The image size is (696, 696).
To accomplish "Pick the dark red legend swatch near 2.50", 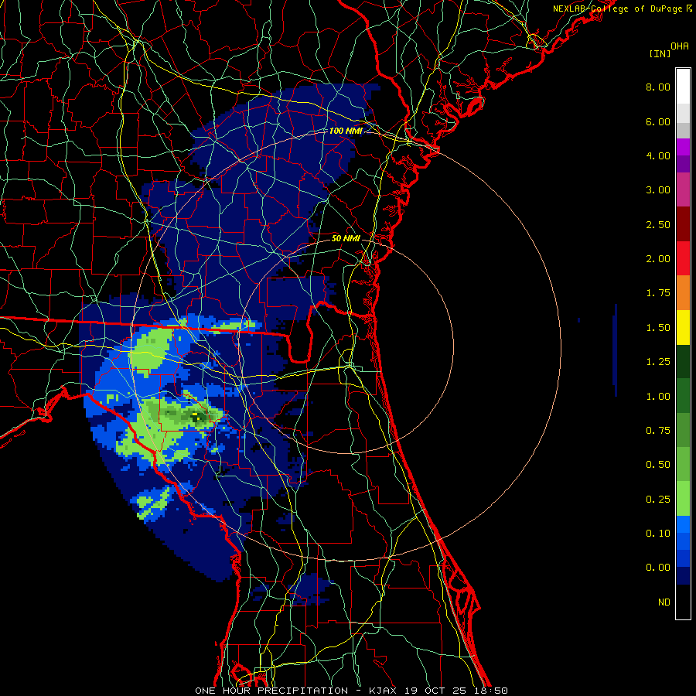I will [683, 224].
